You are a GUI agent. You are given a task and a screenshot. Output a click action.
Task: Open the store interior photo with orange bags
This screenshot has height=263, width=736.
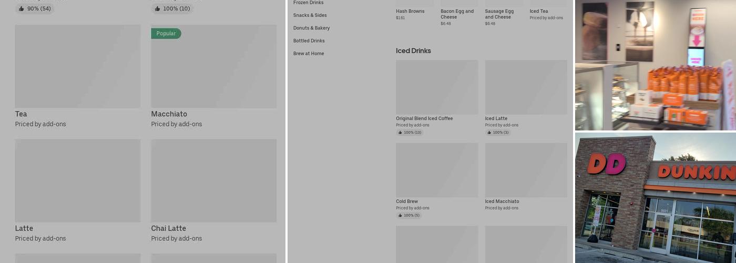(655, 65)
